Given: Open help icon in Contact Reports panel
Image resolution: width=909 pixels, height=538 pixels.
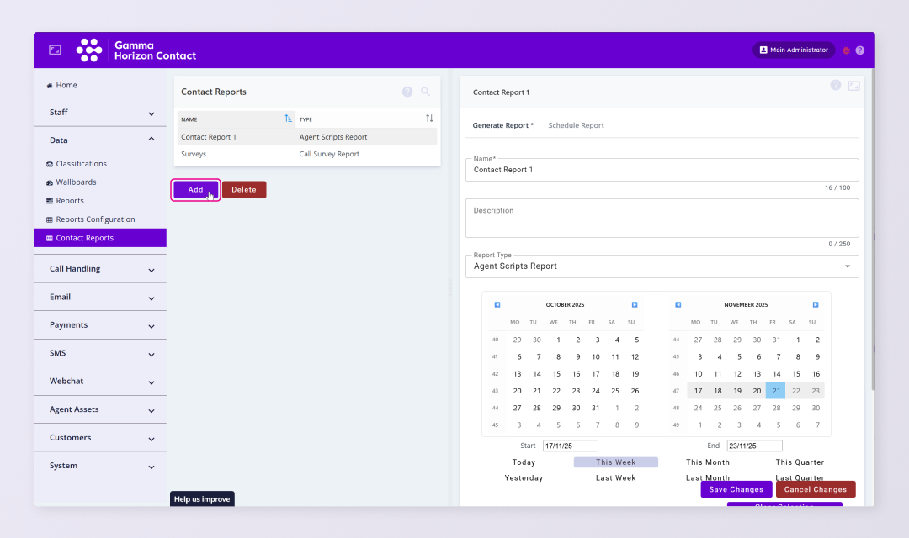Looking at the screenshot, I should pos(407,92).
